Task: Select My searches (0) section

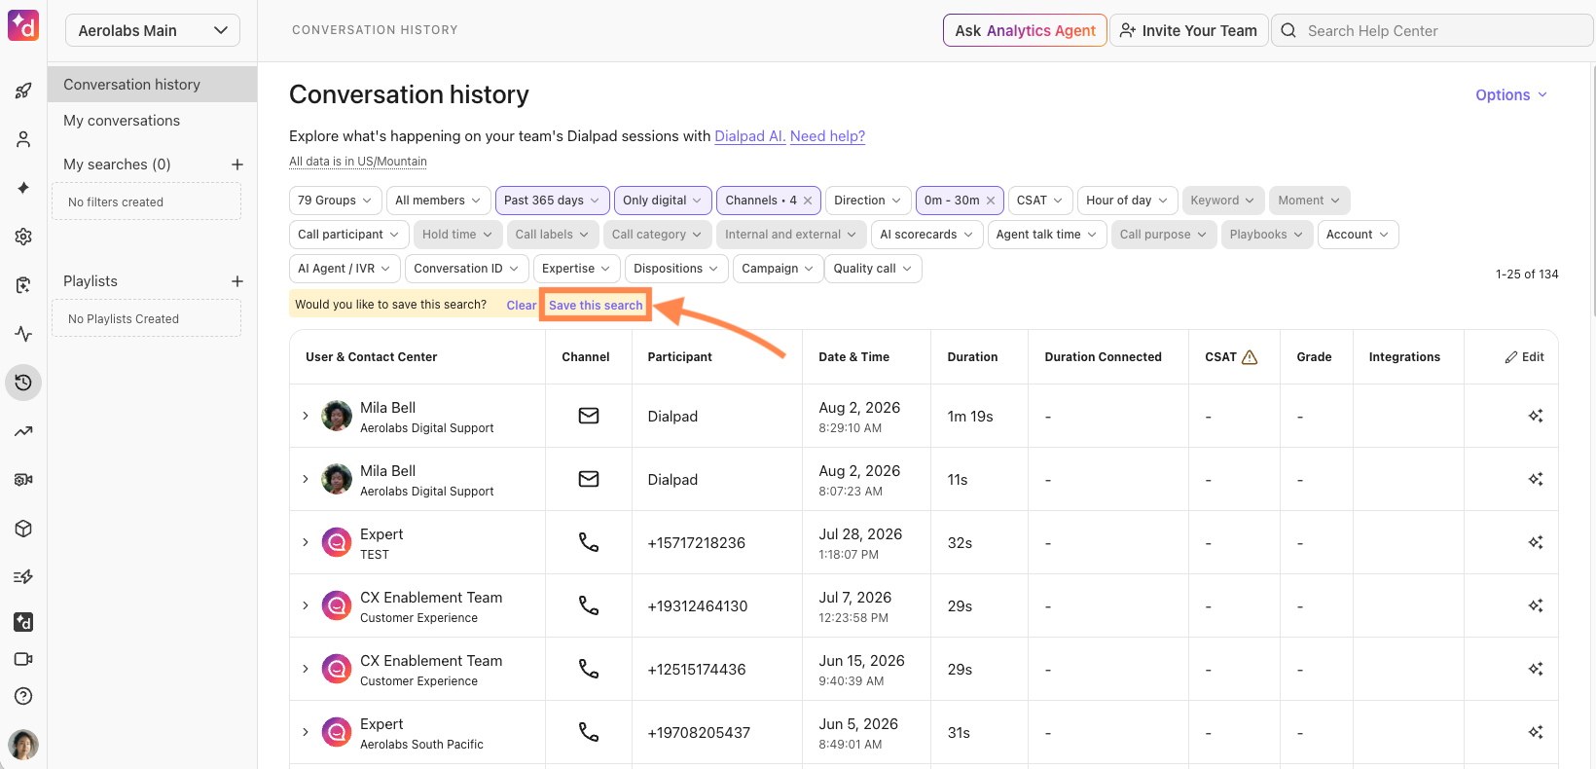Action: [x=117, y=165]
